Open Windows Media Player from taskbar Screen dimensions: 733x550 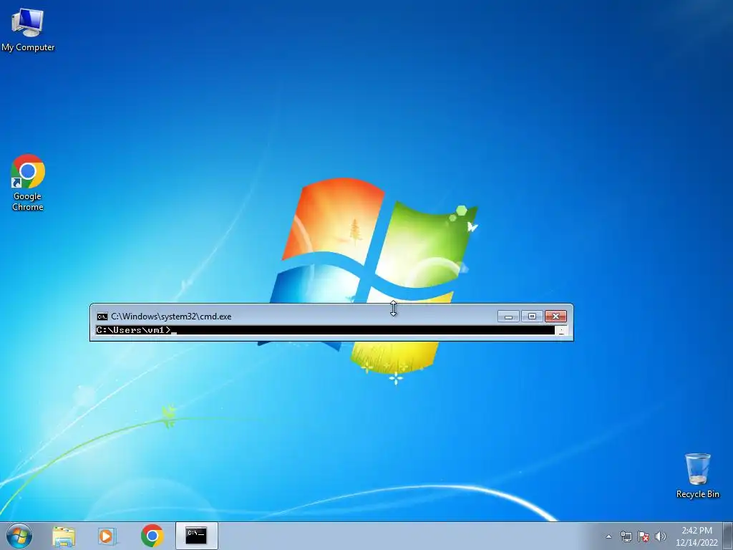click(x=107, y=536)
